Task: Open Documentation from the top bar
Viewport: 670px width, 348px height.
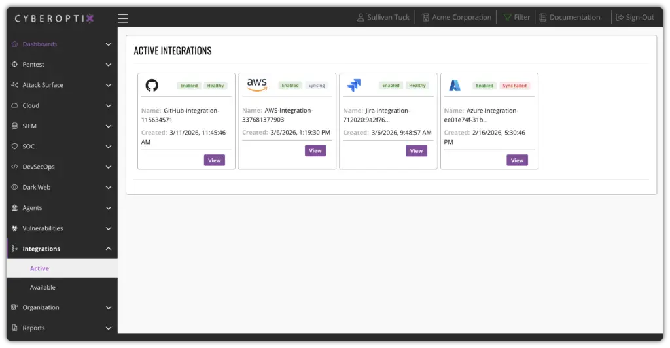Action: click(569, 18)
